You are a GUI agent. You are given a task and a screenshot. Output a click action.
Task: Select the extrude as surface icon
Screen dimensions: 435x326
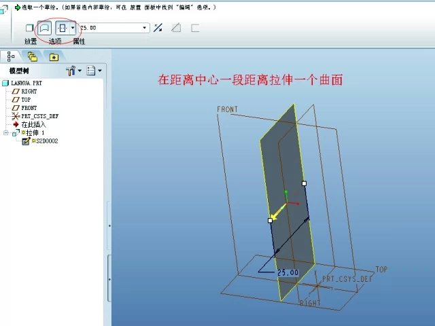tap(44, 29)
